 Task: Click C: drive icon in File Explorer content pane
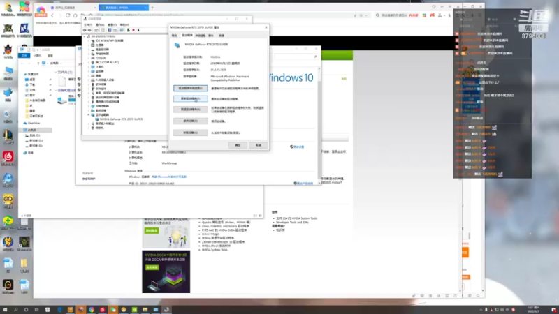point(62,100)
